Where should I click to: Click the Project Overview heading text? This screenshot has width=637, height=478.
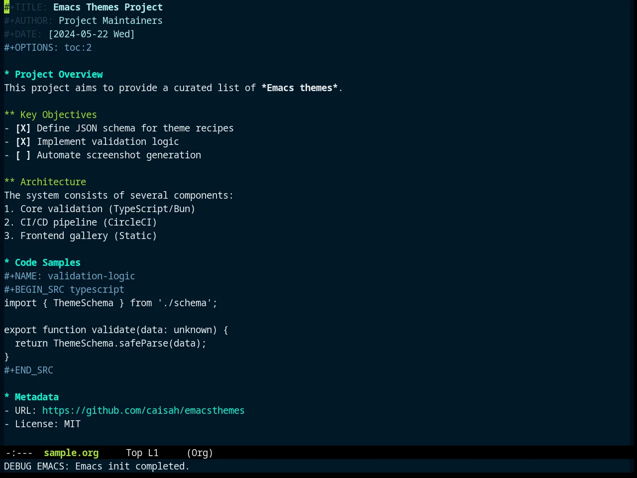(x=59, y=75)
